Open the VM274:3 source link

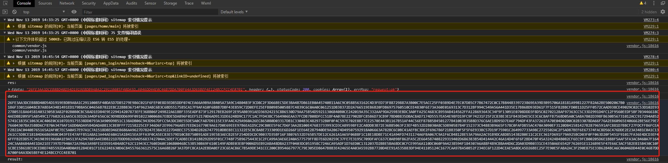(651, 33)
